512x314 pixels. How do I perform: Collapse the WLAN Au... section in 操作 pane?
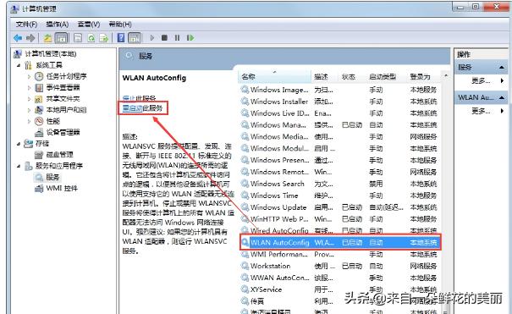(502, 97)
